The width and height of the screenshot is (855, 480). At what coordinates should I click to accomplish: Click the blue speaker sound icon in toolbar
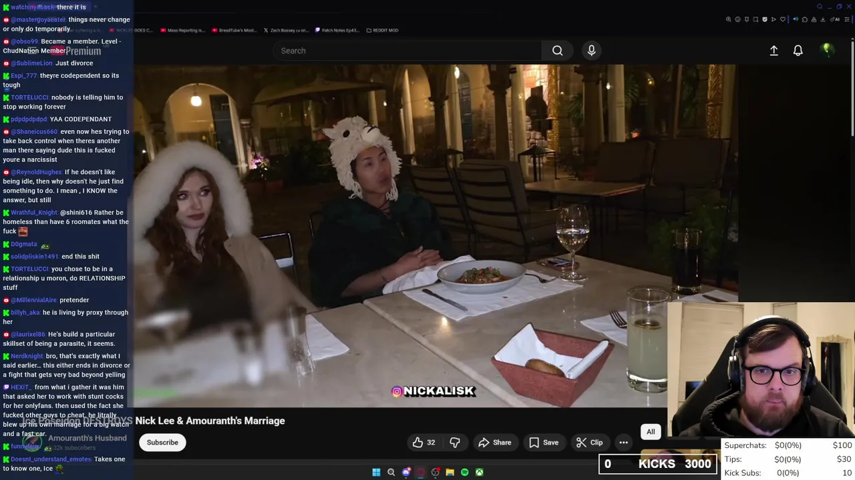(796, 19)
